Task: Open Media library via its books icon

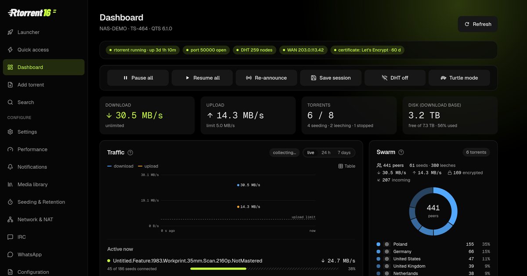Action: point(10,184)
